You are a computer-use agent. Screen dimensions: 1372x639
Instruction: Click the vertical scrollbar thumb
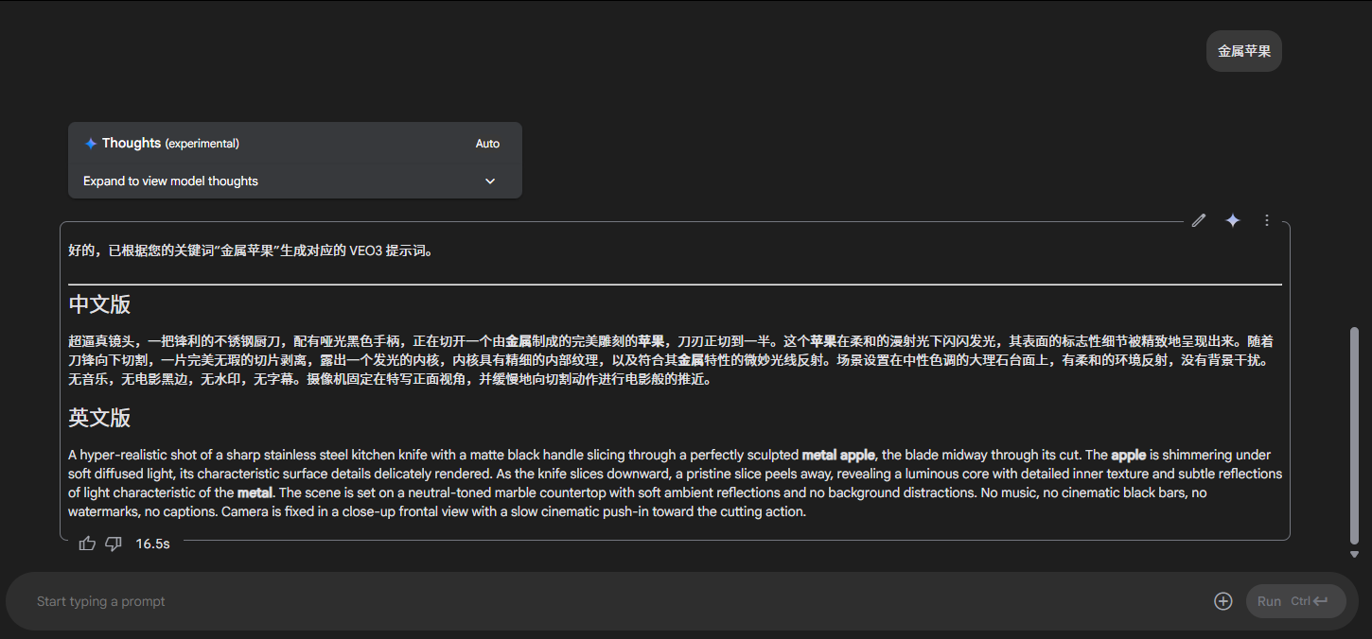tap(1354, 435)
